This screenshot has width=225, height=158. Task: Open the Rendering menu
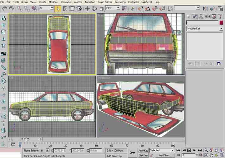[x=120, y=2]
